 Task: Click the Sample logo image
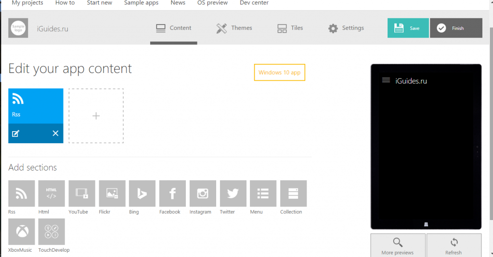[x=18, y=28]
